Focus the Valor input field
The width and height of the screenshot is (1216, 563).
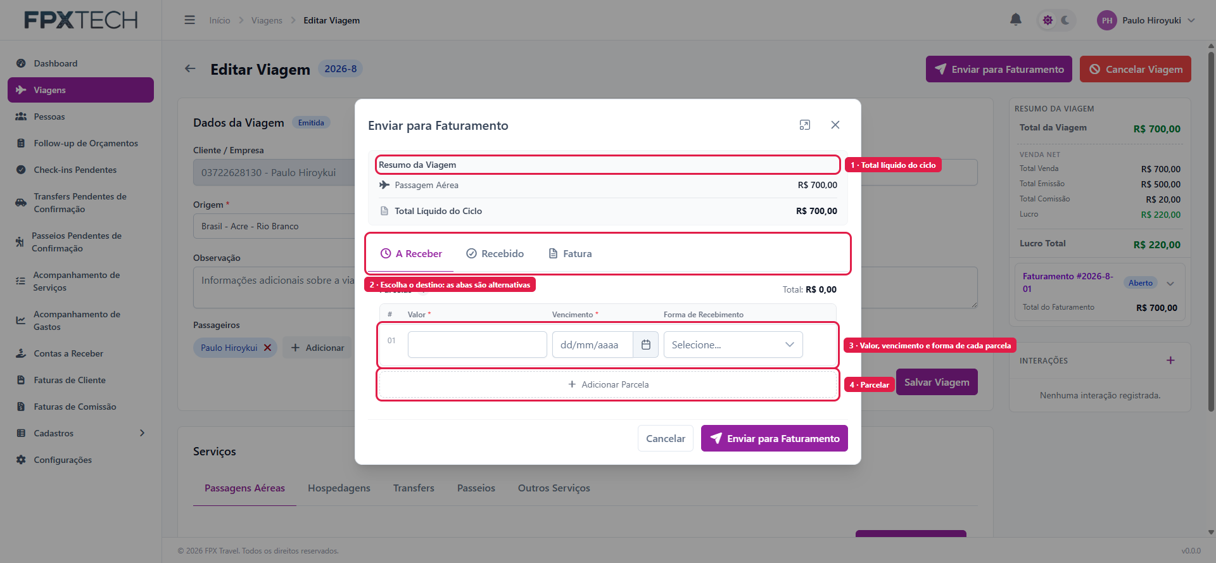pyautogui.click(x=478, y=345)
